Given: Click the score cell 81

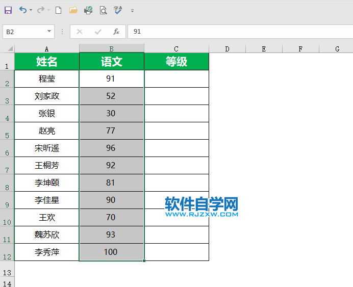Looking at the screenshot, I should click(112, 182).
